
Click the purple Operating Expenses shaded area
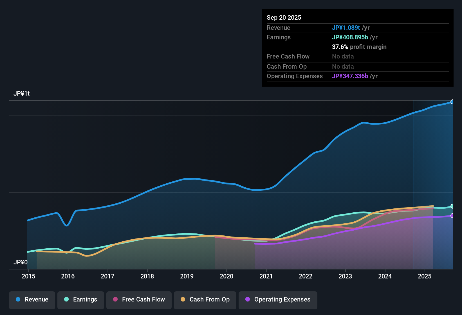338,253
